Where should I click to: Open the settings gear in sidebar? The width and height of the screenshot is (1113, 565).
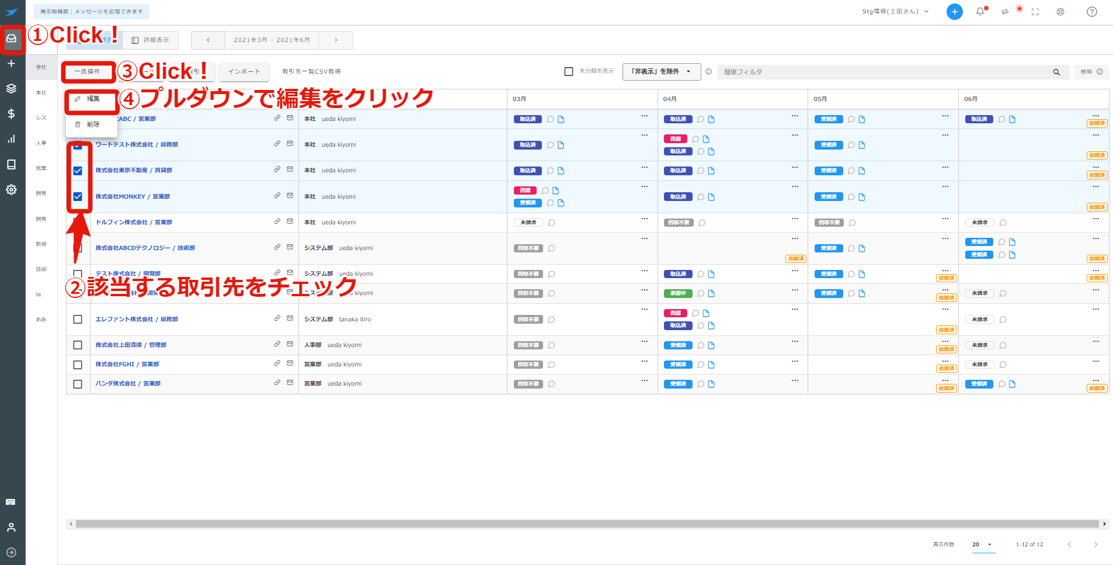coord(11,189)
